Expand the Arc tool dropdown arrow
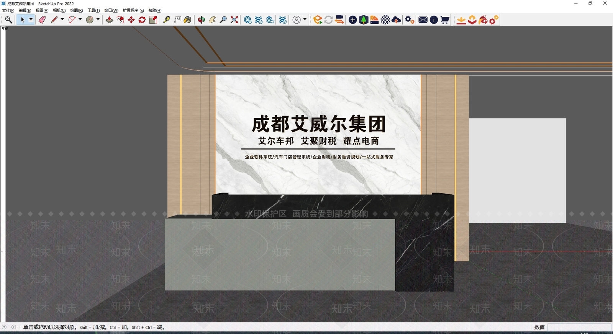The width and height of the screenshot is (613, 334). pyautogui.click(x=80, y=19)
